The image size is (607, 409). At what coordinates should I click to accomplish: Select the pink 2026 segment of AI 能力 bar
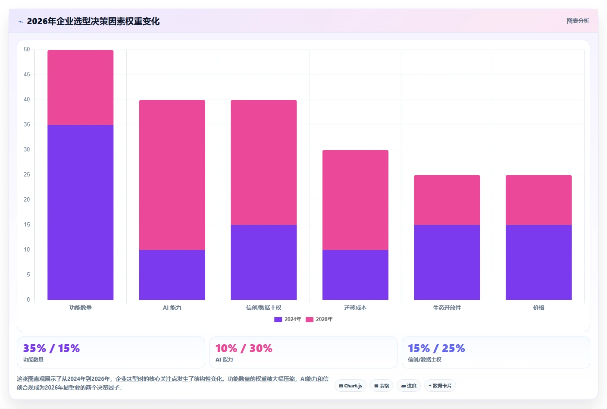point(172,175)
